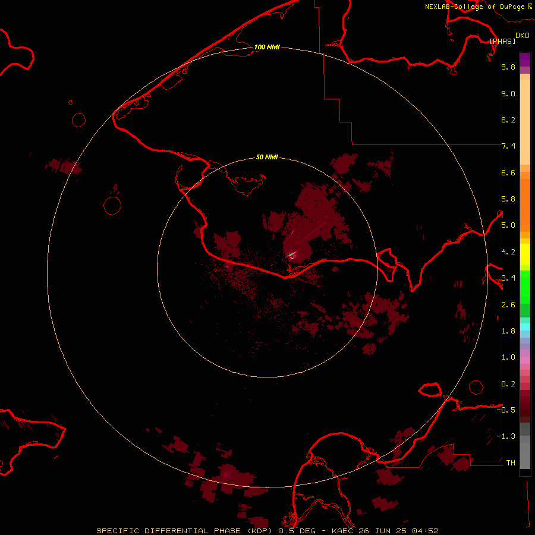
Task: Click the DKD label above the color scale
Action: 523,35
